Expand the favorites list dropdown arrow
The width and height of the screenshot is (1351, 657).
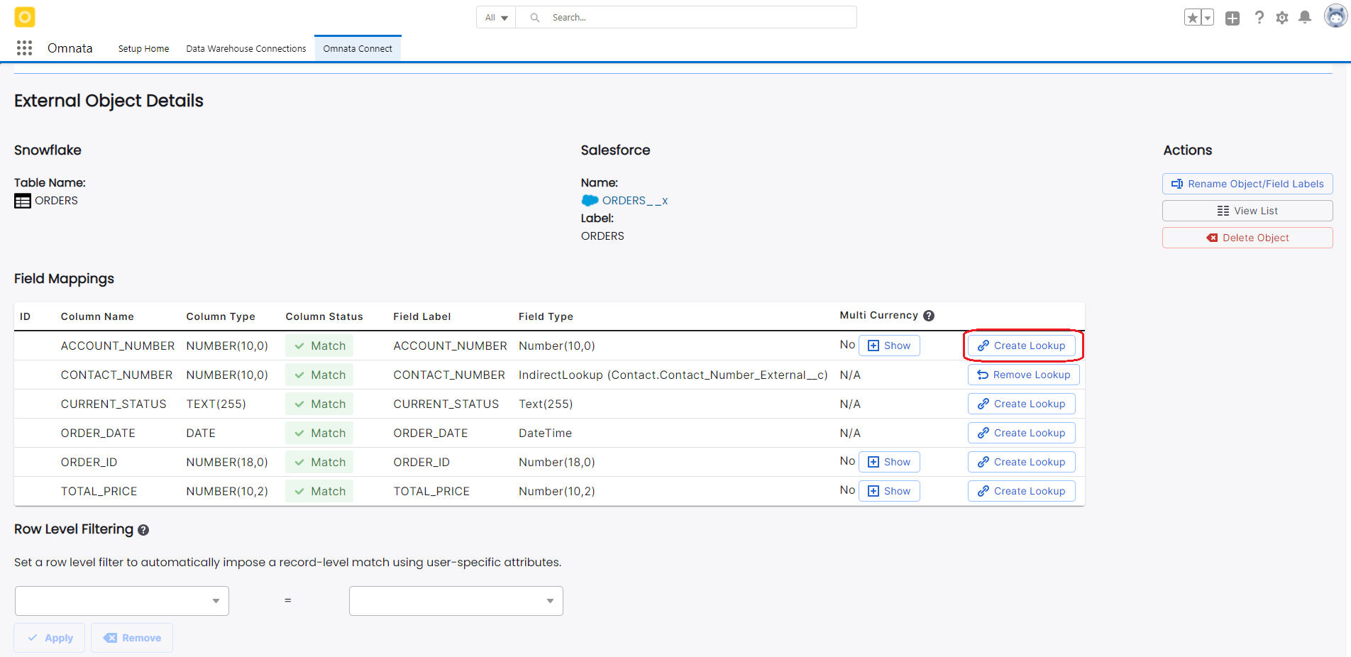tap(1208, 18)
